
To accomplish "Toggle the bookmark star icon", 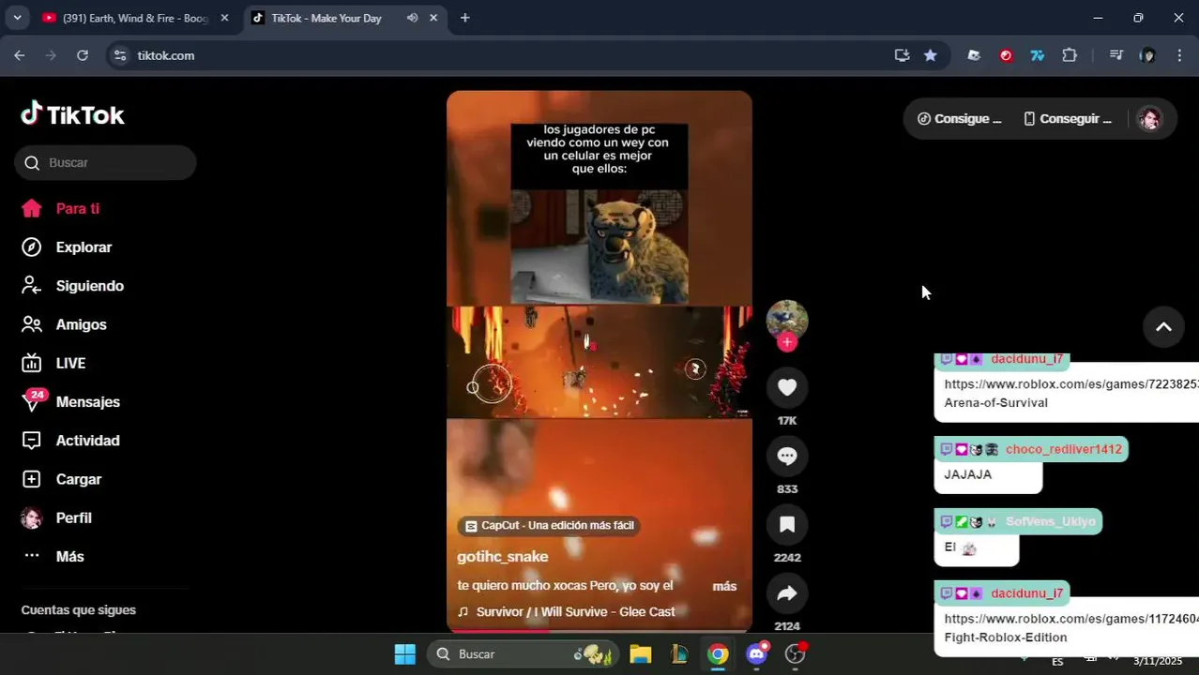I will tap(930, 55).
